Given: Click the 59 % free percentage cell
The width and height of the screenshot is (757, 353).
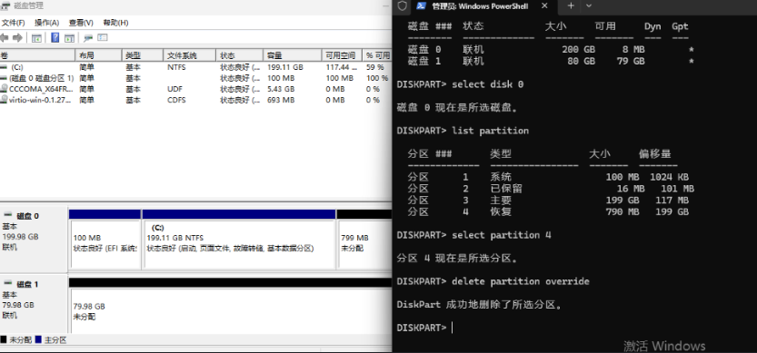Looking at the screenshot, I should tap(374, 67).
